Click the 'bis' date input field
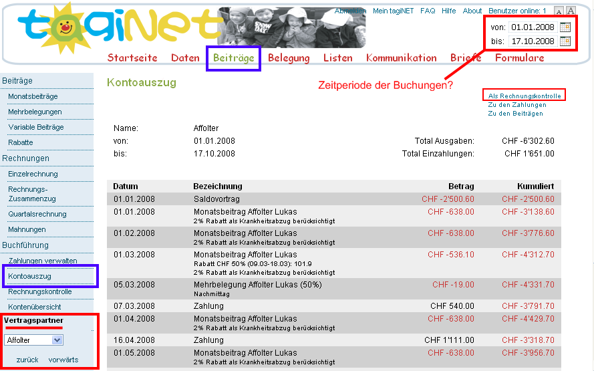Image resolution: width=594 pixels, height=371 pixels. [533, 41]
